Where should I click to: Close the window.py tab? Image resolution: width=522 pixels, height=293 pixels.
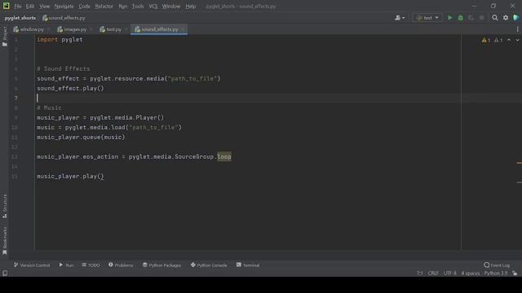(x=48, y=29)
